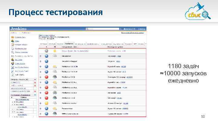Open the Platforma master job
218x122 pixels.
(x=69, y=103)
